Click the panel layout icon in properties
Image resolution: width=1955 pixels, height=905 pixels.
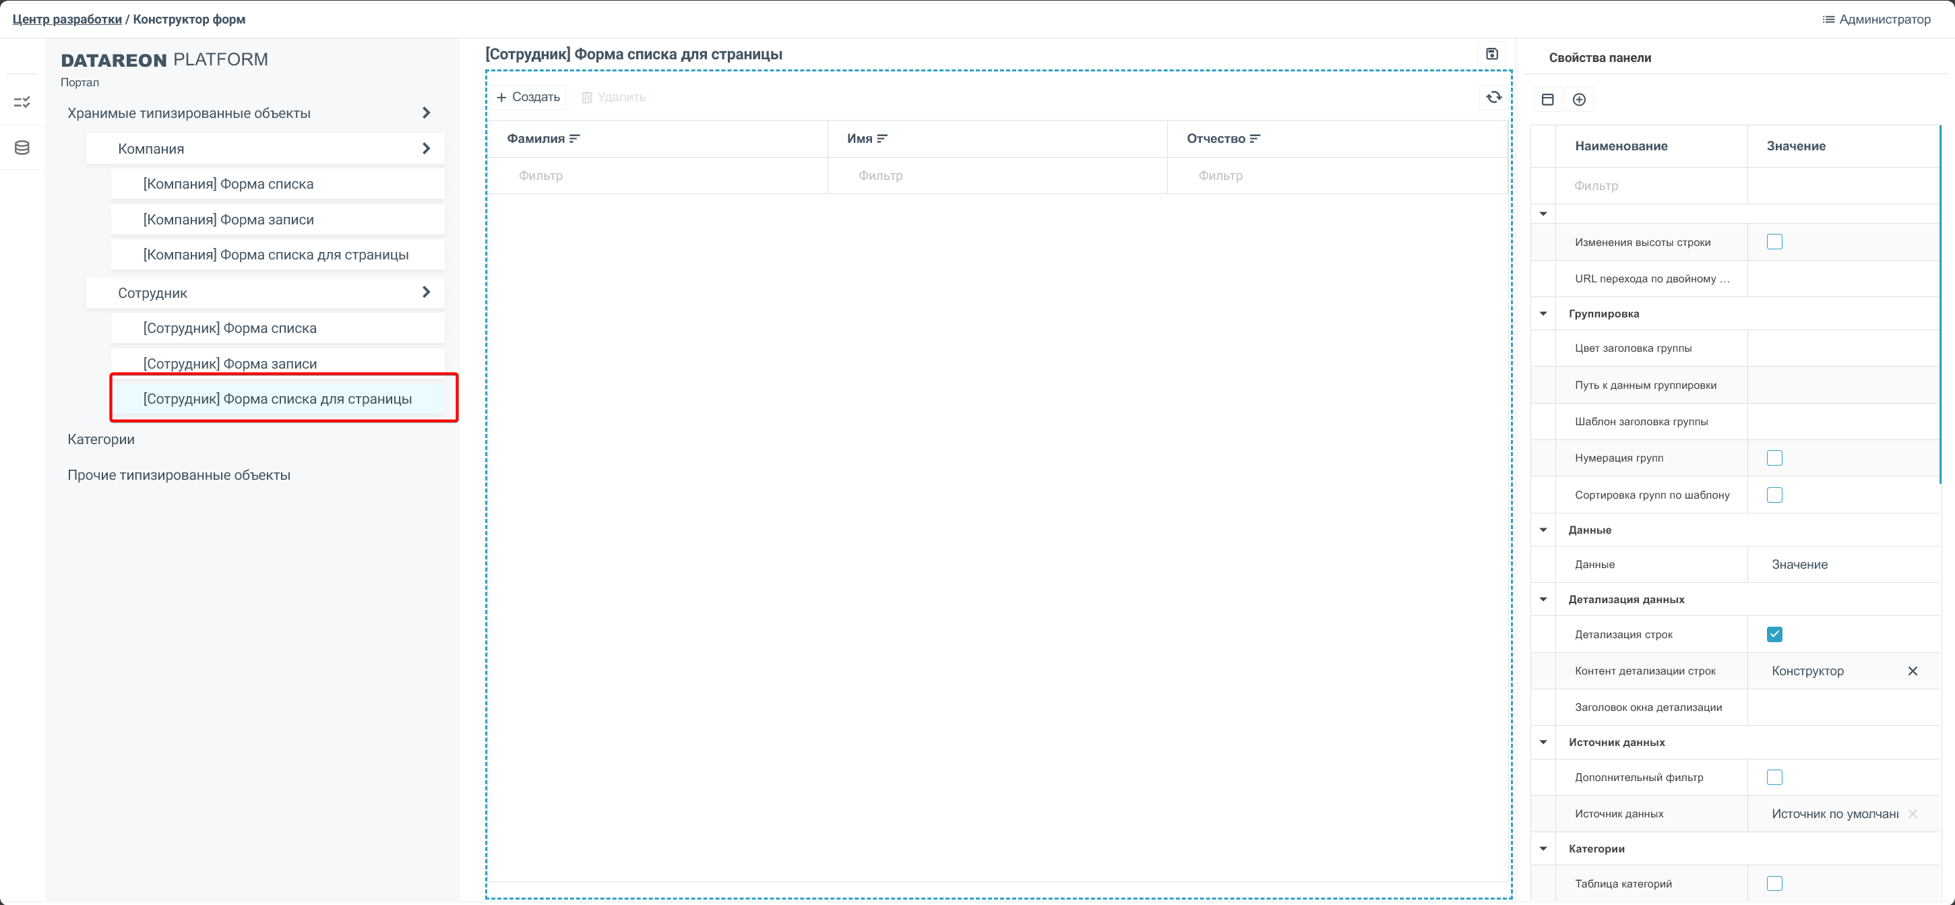1547,99
